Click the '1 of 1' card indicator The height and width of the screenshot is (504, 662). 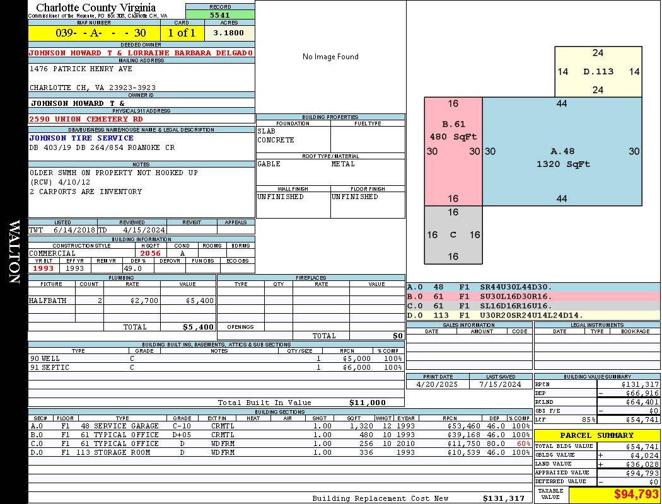(182, 33)
